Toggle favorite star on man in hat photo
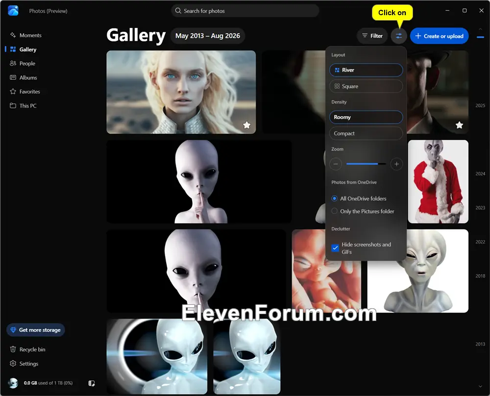The width and height of the screenshot is (490, 396). click(x=459, y=125)
